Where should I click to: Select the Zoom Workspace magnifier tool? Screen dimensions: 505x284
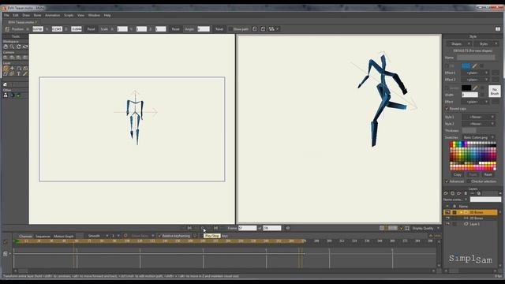pyautogui.click(x=12, y=47)
